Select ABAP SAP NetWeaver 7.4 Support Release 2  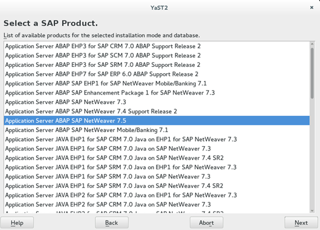pos(157,111)
